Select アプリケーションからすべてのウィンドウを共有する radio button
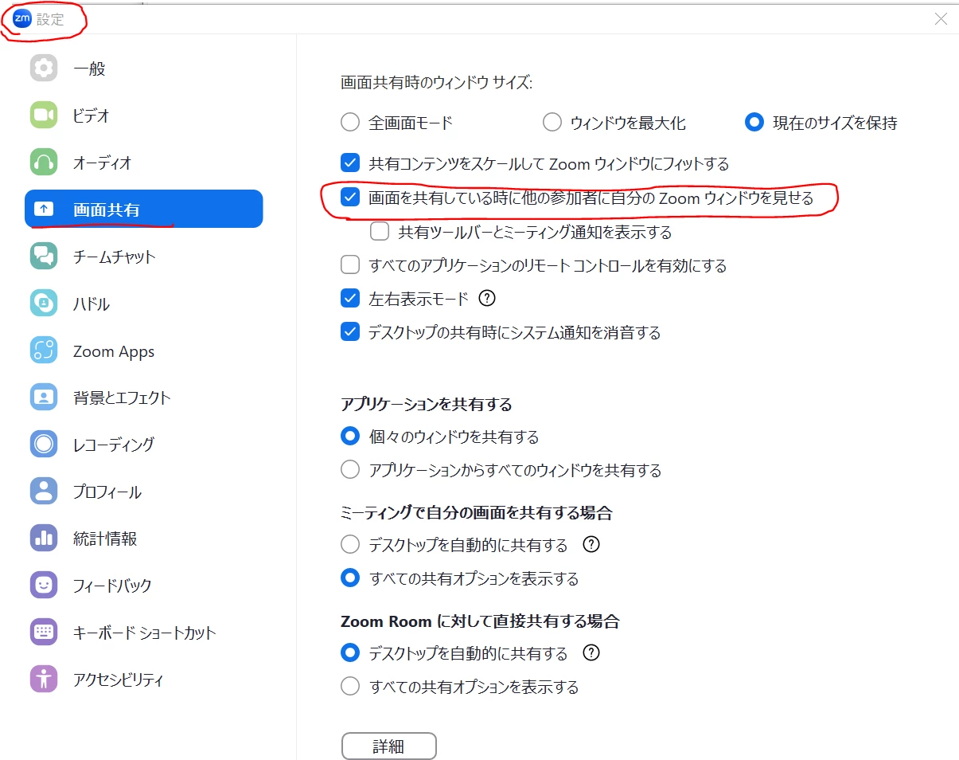This screenshot has height=760, width=959. click(350, 470)
